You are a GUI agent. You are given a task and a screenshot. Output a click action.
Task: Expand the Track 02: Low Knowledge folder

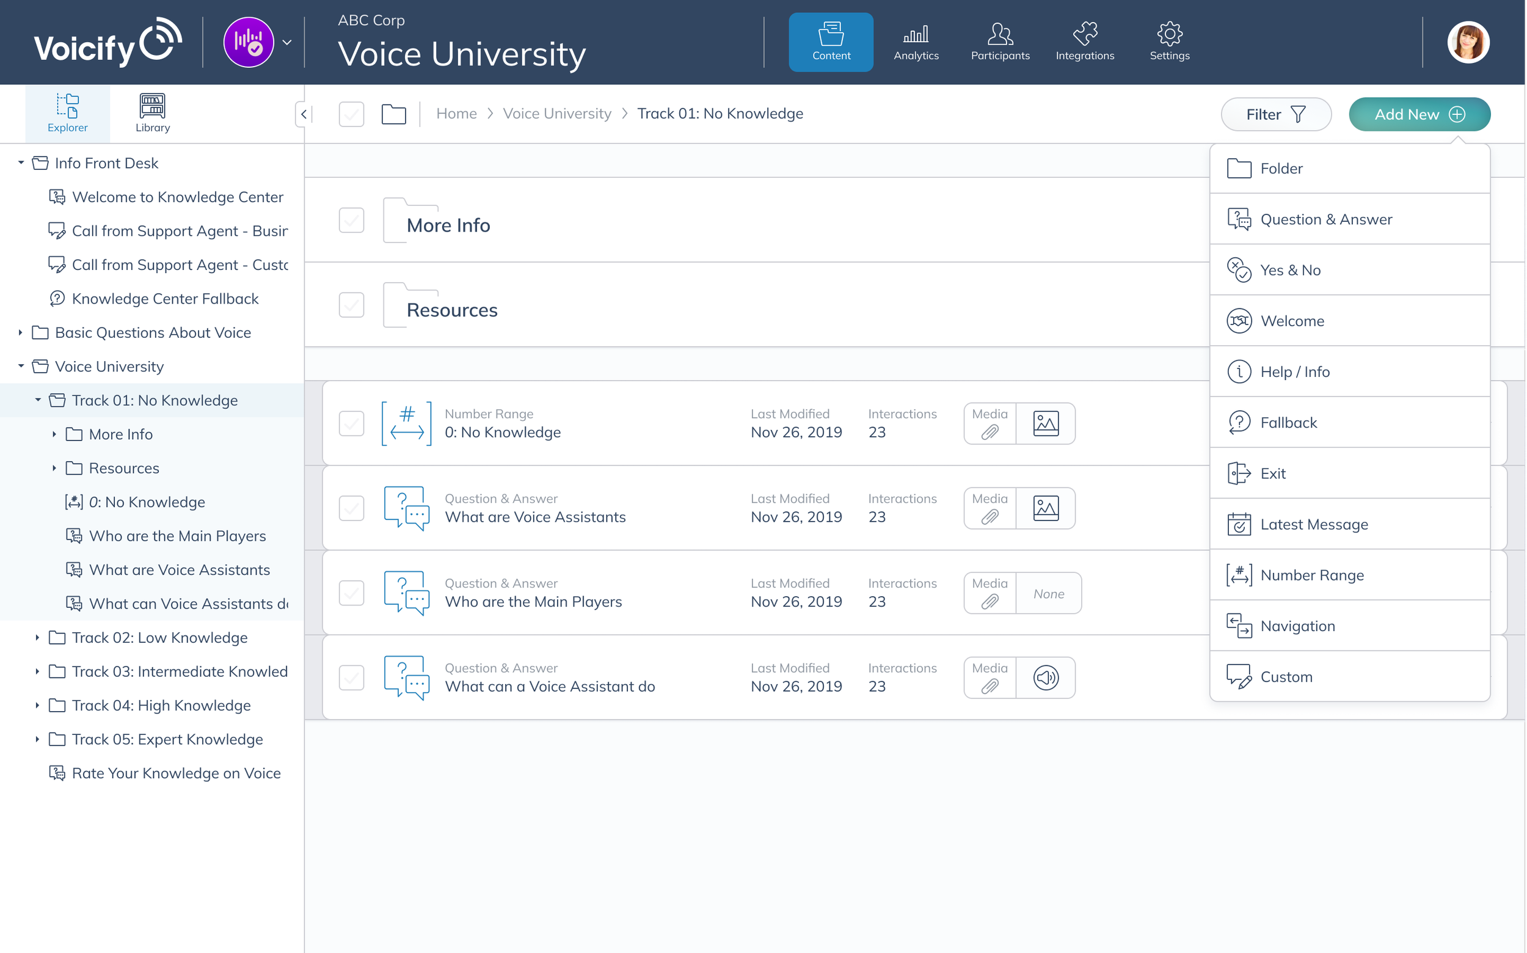37,637
